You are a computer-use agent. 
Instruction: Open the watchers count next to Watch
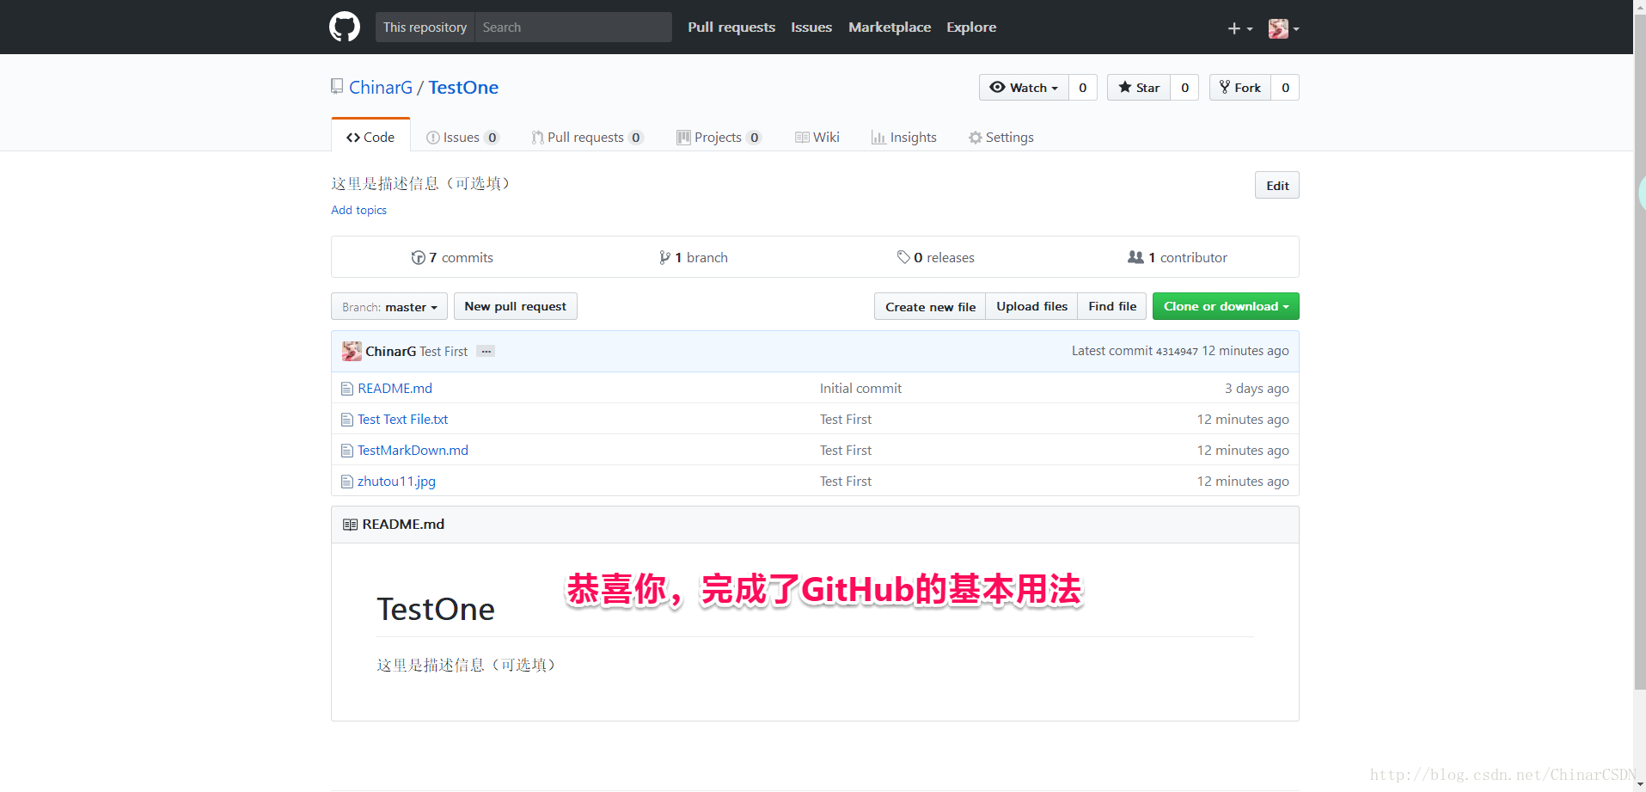(x=1083, y=88)
